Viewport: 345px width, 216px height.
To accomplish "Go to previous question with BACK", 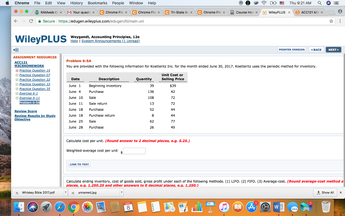I will pyautogui.click(x=316, y=50).
